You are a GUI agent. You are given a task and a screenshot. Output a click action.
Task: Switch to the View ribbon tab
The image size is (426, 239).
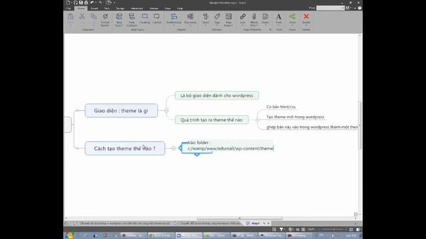167,9
